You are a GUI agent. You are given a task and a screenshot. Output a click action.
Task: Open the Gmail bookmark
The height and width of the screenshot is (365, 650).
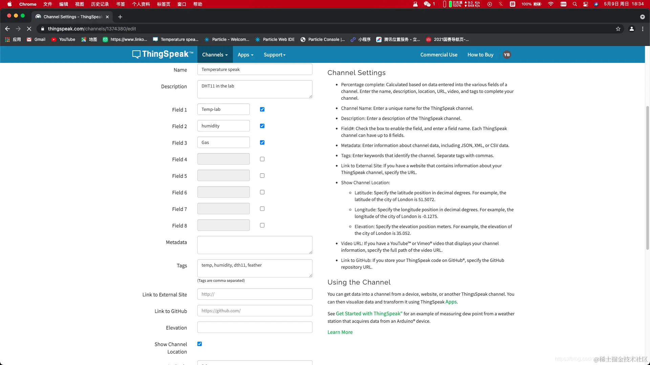click(36, 40)
